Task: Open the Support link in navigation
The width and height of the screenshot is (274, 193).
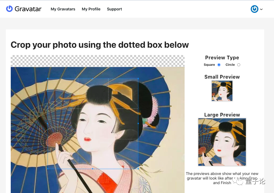Action: point(114,9)
